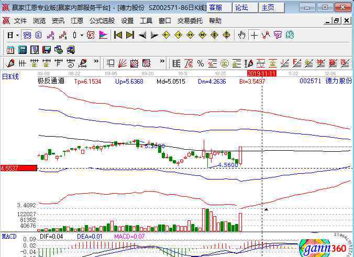Open the 设置 menu
Screen dimensions: 354x257
127,21
